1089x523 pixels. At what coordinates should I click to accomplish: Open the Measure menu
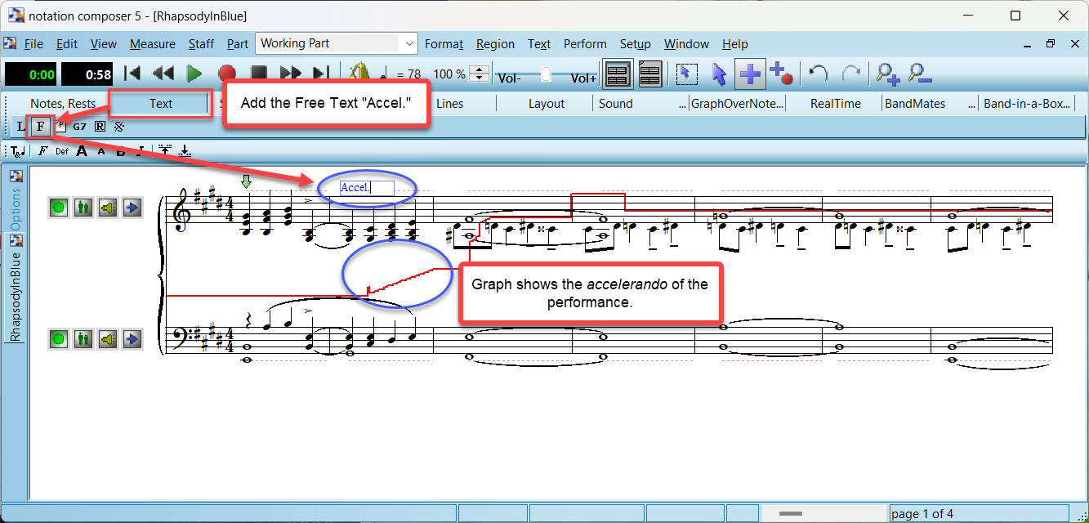click(x=153, y=44)
